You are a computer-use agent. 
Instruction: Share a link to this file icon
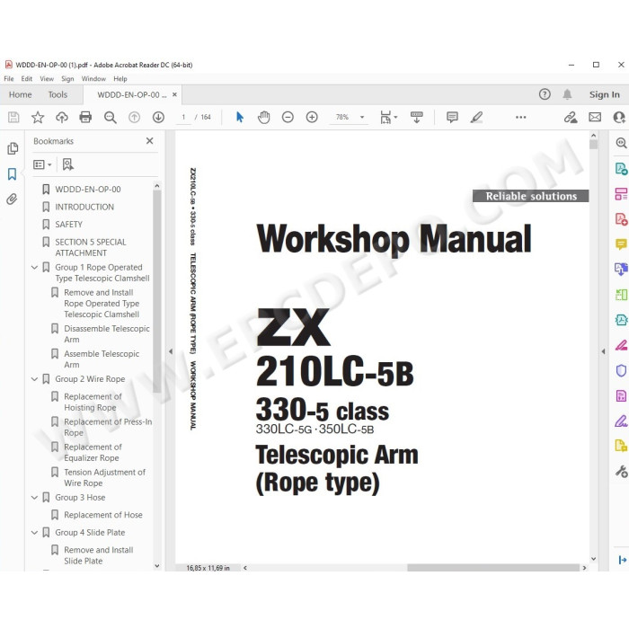571,117
